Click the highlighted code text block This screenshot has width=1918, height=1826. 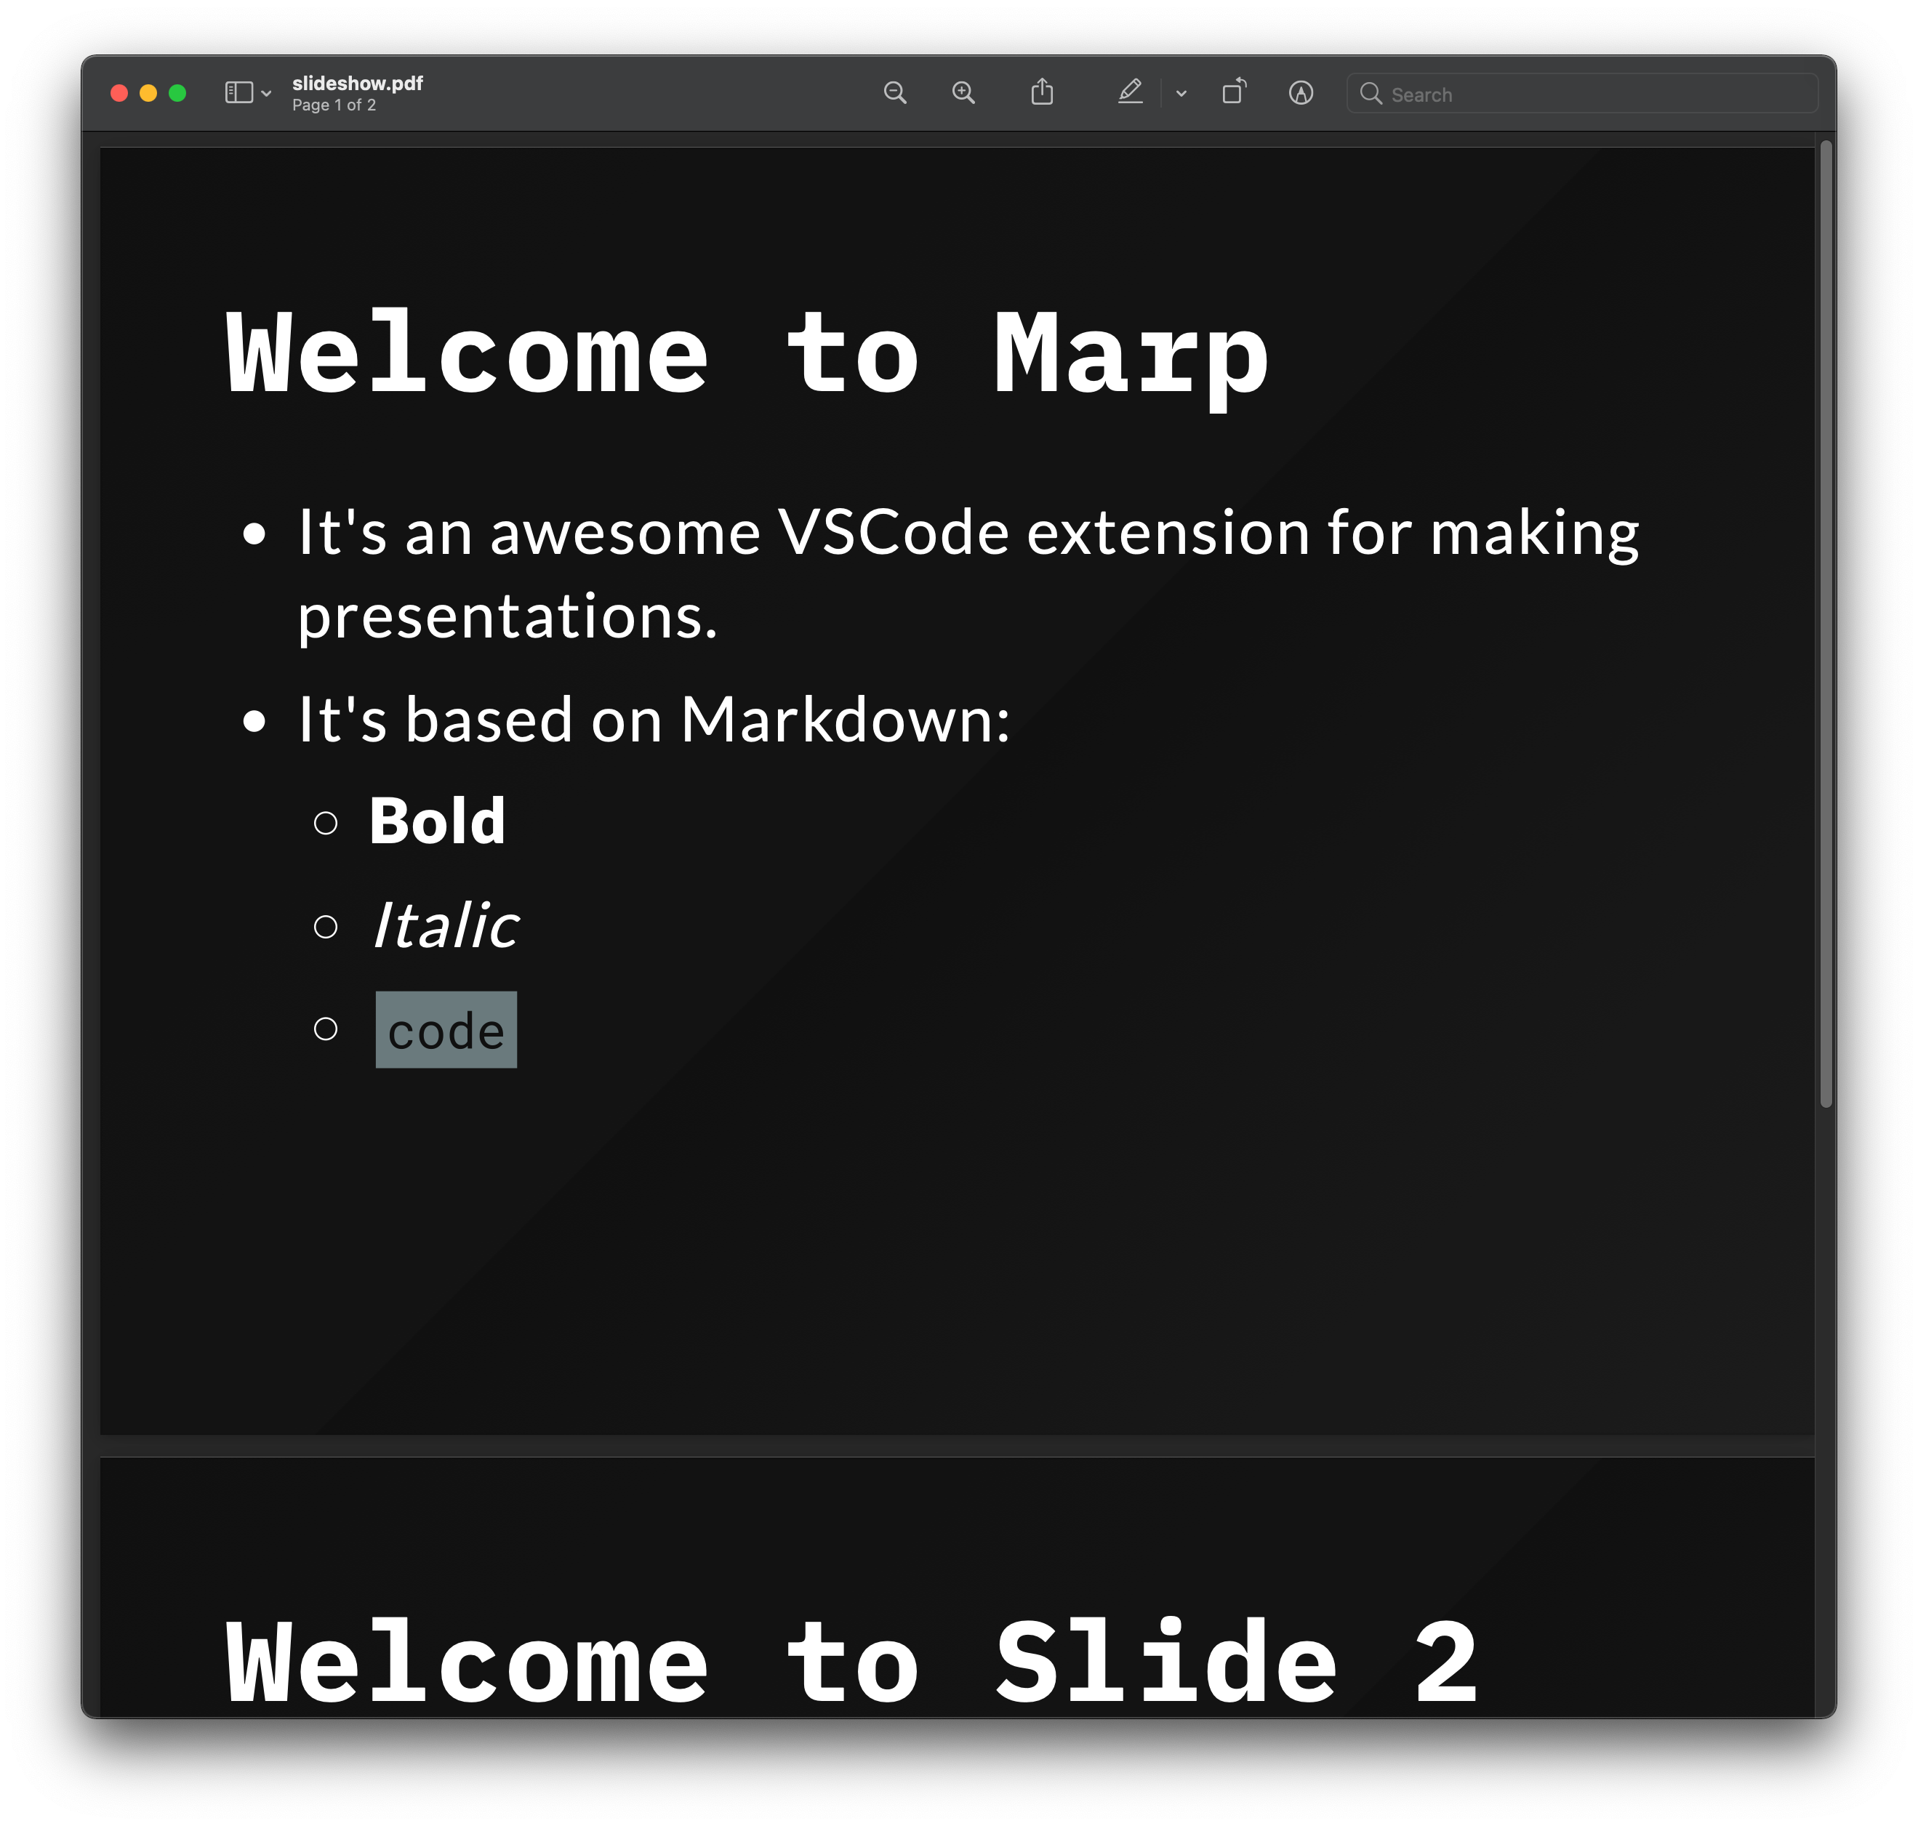pos(446,1030)
